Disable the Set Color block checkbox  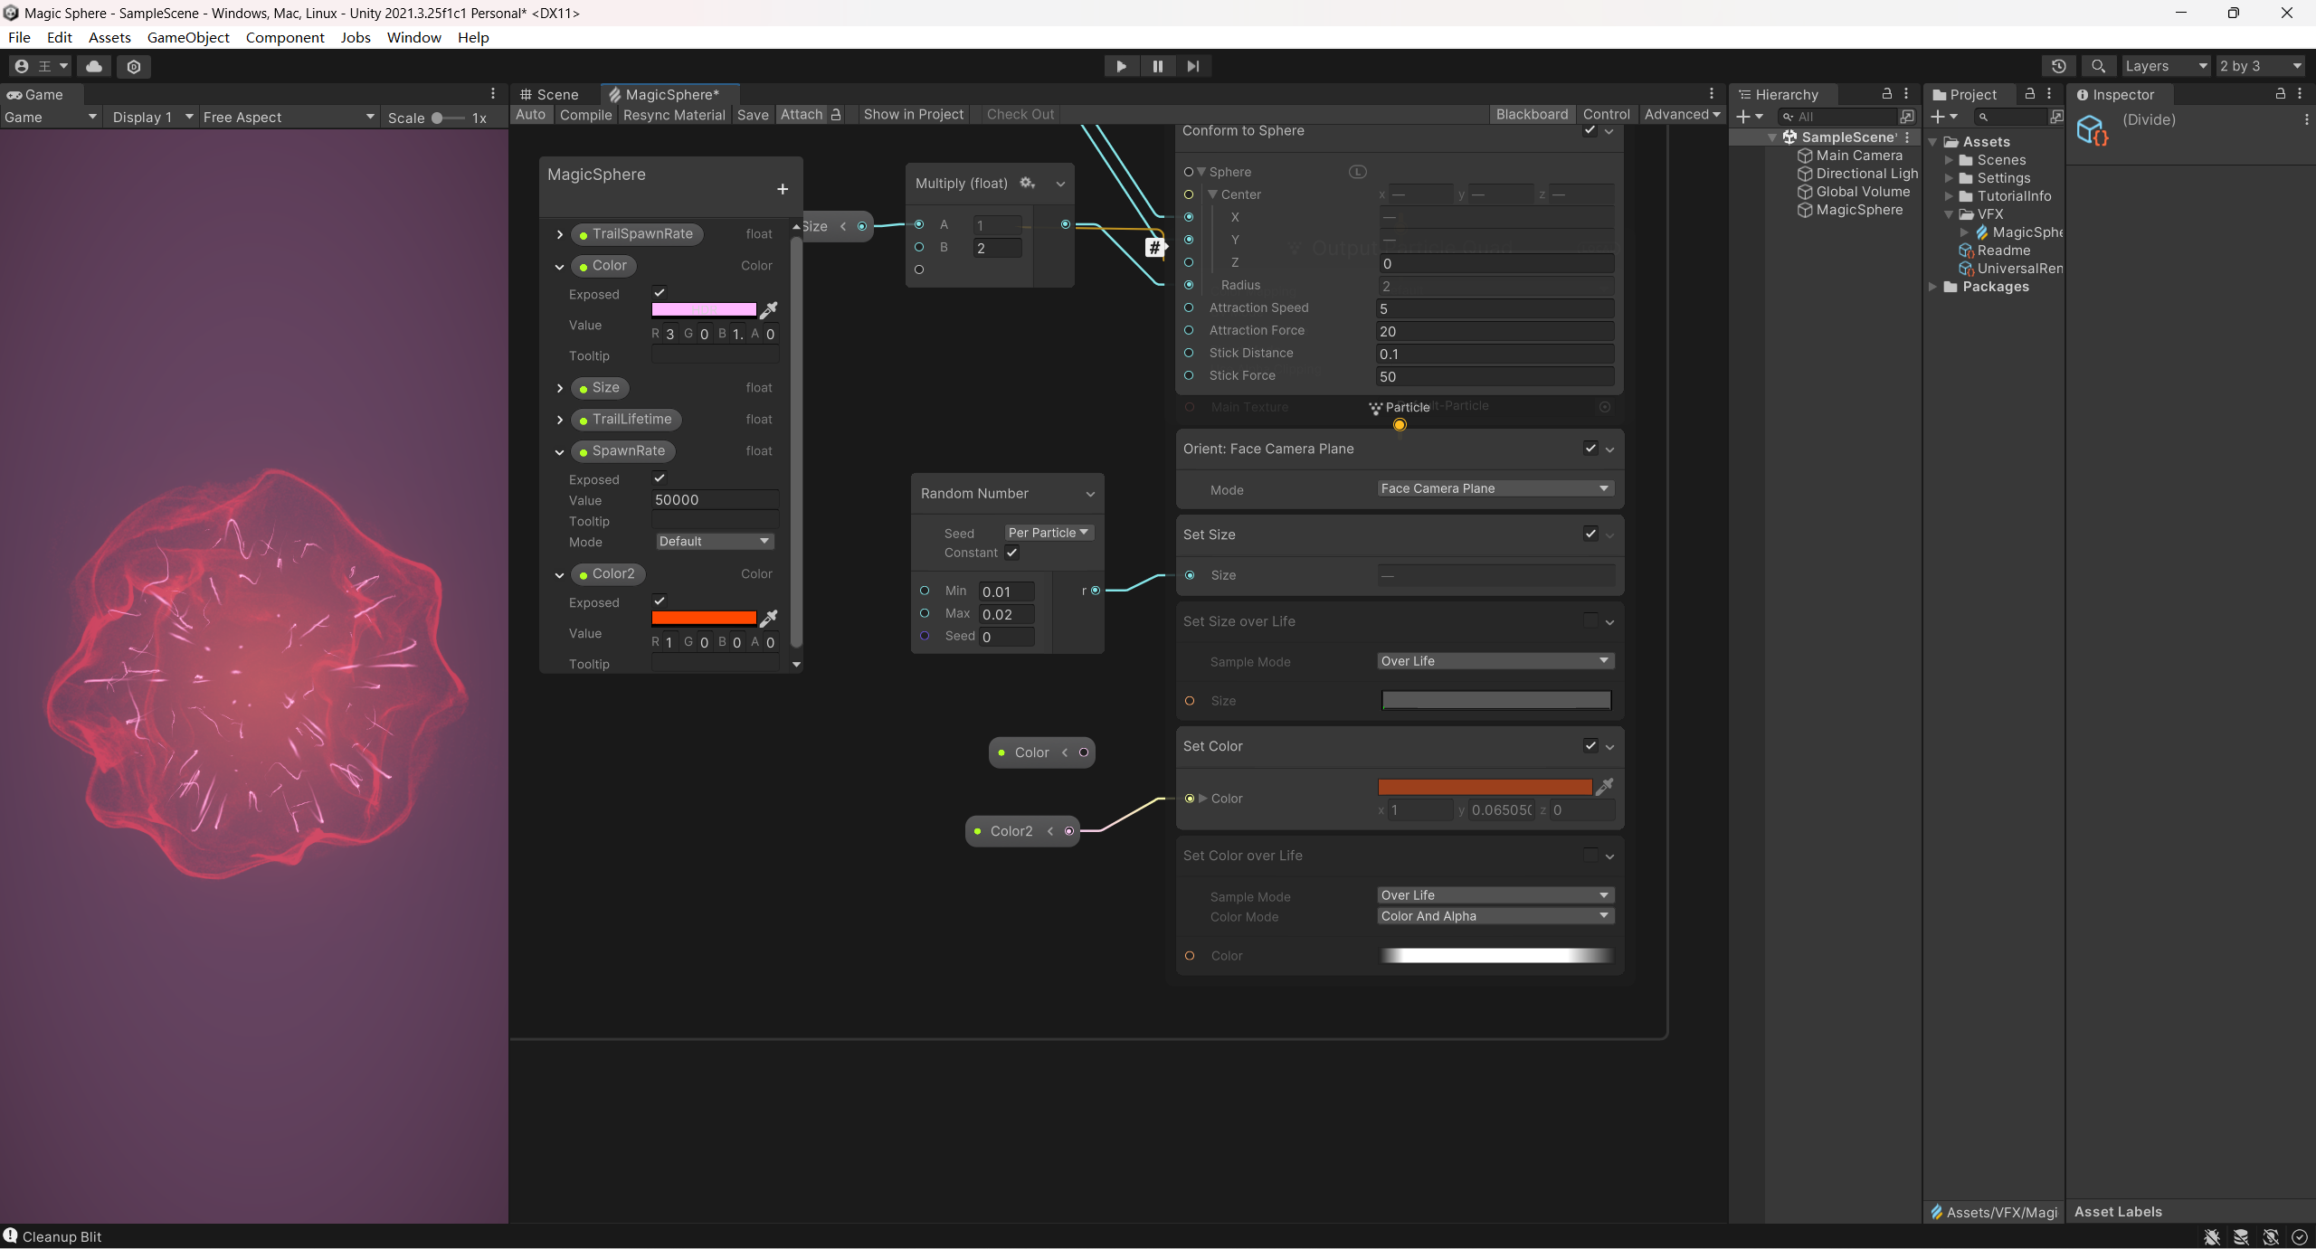click(x=1590, y=745)
